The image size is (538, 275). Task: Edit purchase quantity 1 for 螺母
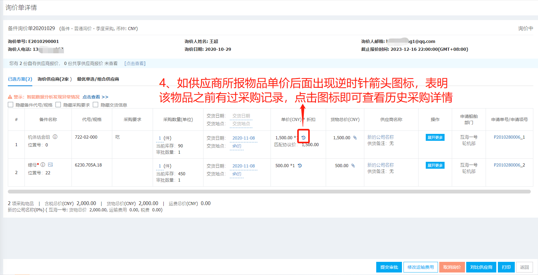tap(160, 166)
